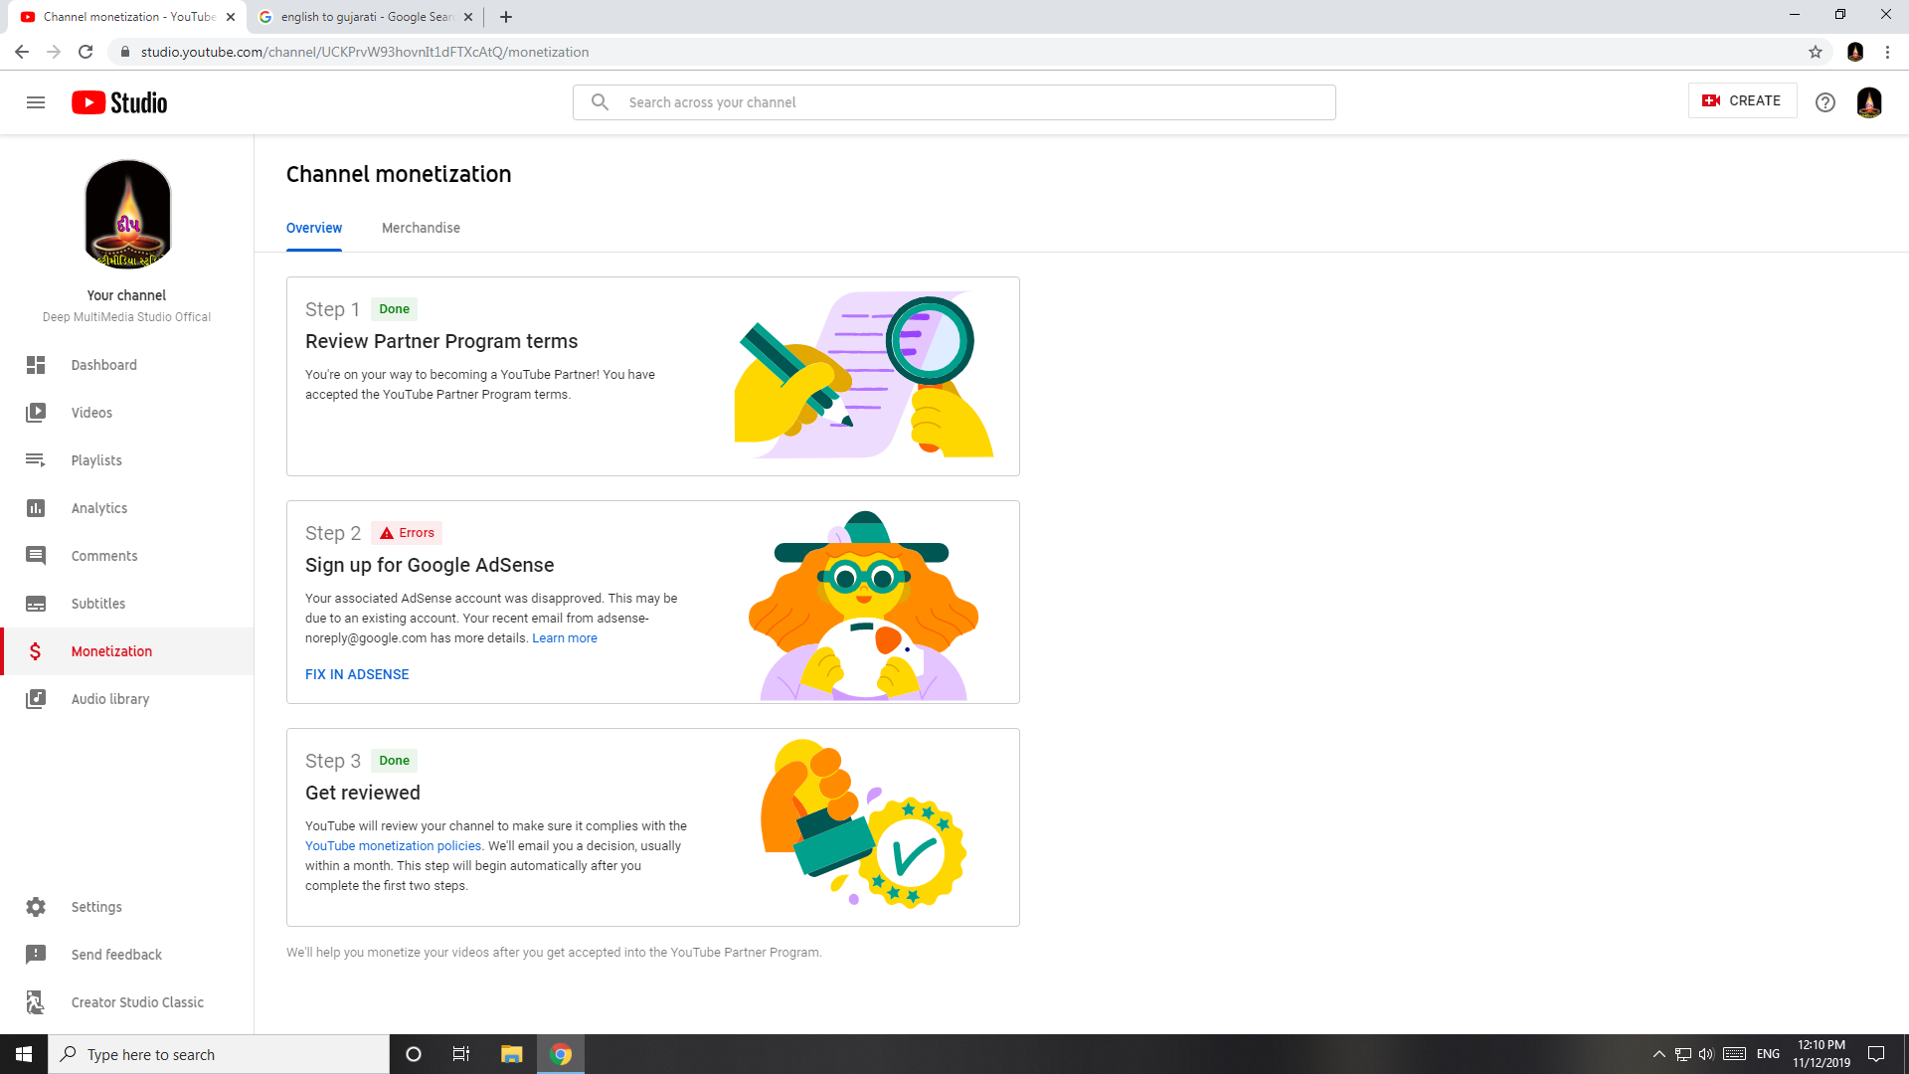
Task: Open File Explorer from taskbar
Action: click(512, 1054)
